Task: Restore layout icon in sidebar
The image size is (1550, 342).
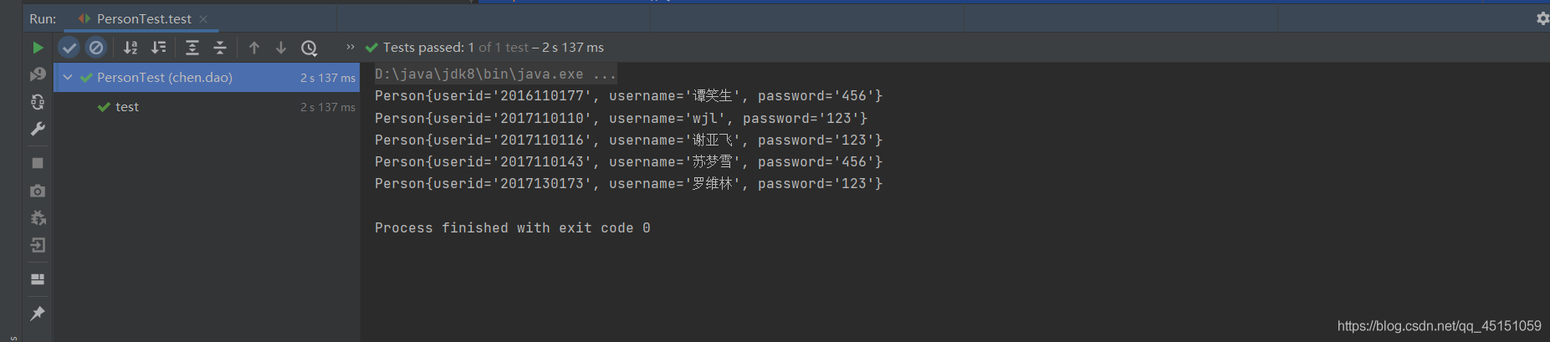Action: pyautogui.click(x=38, y=279)
